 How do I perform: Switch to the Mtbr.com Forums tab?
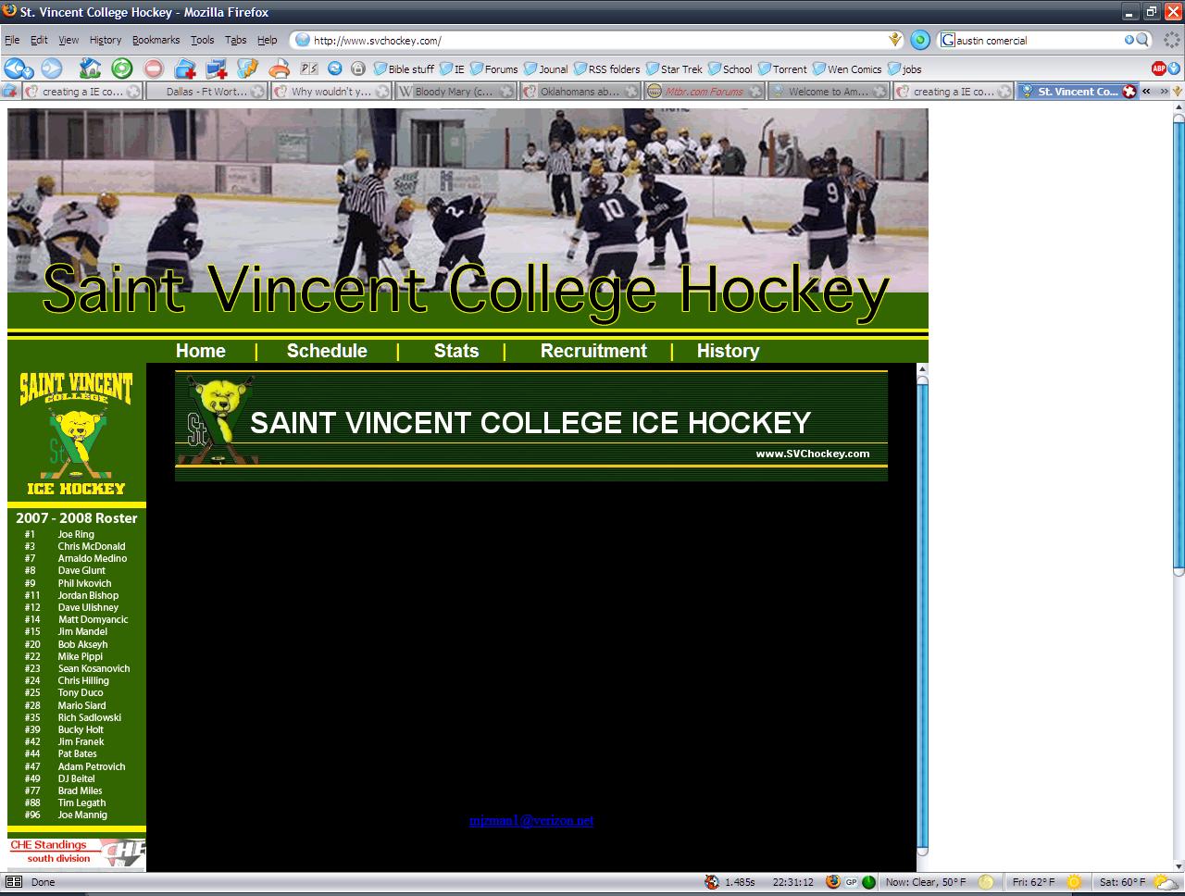click(704, 92)
